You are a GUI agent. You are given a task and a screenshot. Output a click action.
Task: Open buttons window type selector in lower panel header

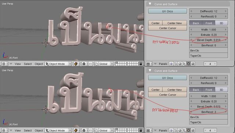click(x=149, y=130)
